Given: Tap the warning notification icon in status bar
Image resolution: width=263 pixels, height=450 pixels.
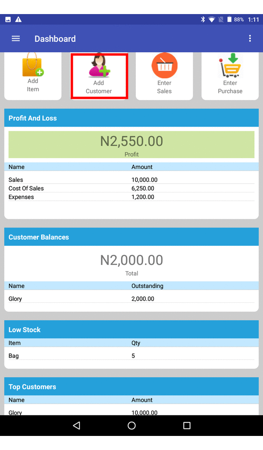Looking at the screenshot, I should [18, 19].
